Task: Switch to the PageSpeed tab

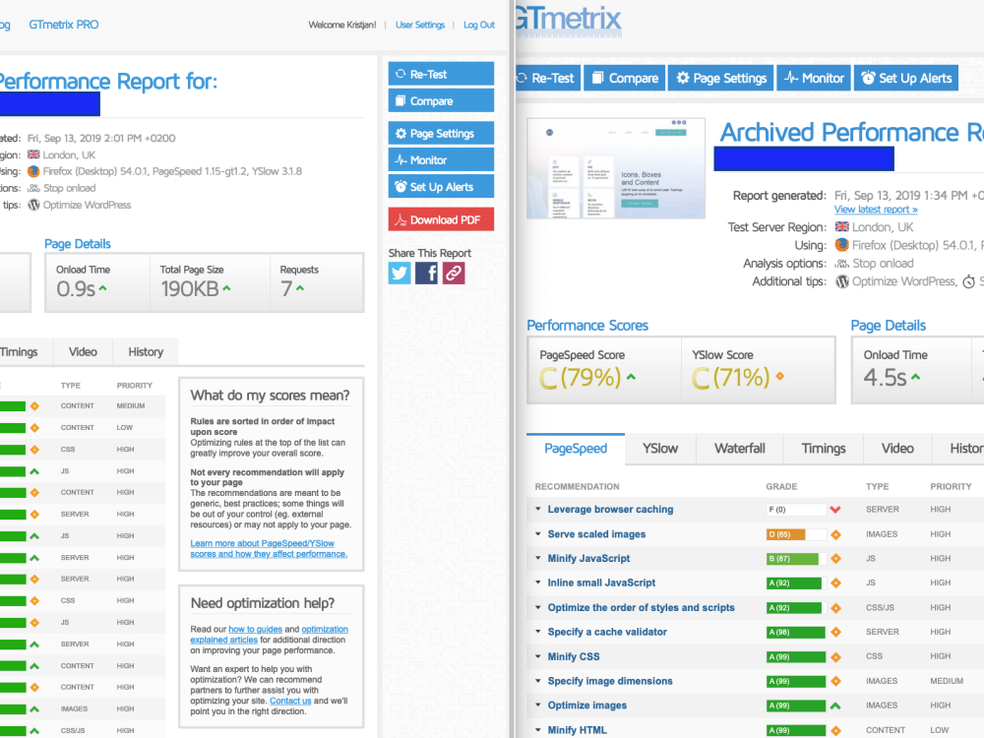Action: pyautogui.click(x=576, y=448)
